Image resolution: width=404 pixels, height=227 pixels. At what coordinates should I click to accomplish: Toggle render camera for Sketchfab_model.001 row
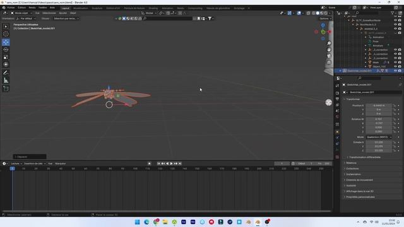(x=400, y=71)
